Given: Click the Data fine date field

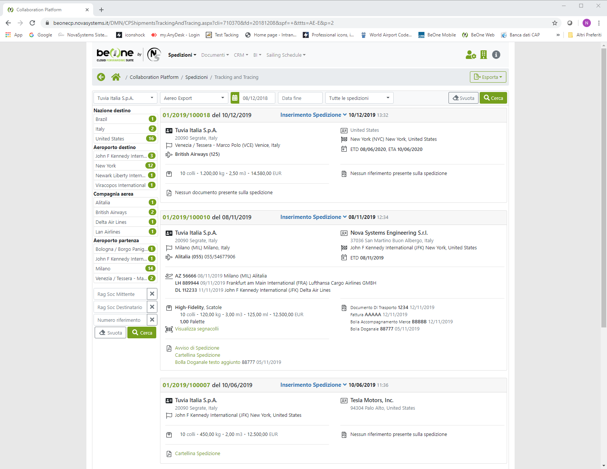Looking at the screenshot, I should [300, 98].
